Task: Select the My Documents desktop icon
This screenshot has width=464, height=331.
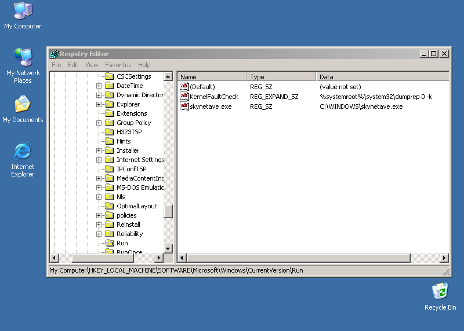Action: 23,109
